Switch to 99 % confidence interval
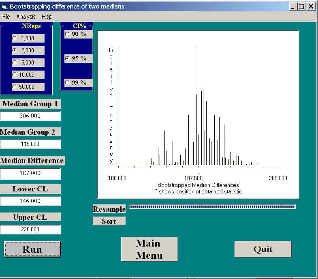Screen dimensions: 318x279 pyautogui.click(x=67, y=83)
